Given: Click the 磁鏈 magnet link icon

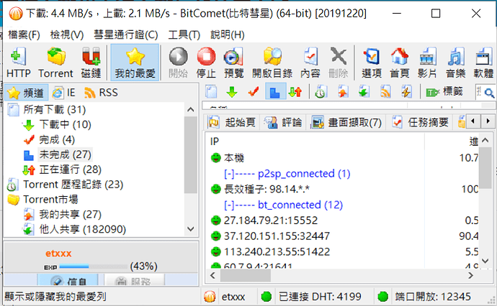Looking at the screenshot, I should point(91,62).
